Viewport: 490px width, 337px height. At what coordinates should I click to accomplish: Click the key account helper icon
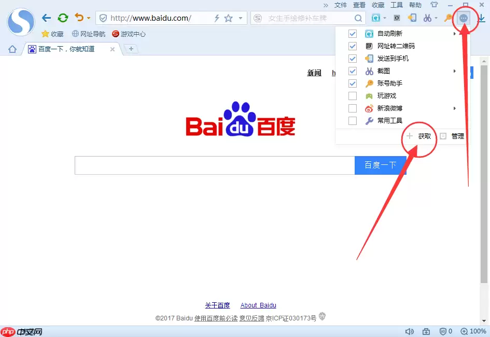click(x=447, y=18)
